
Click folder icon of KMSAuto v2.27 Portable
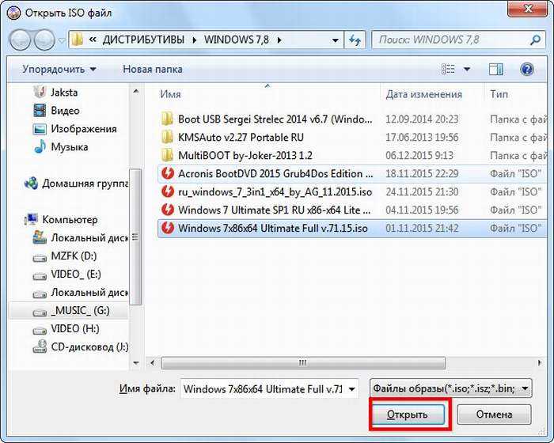(167, 137)
